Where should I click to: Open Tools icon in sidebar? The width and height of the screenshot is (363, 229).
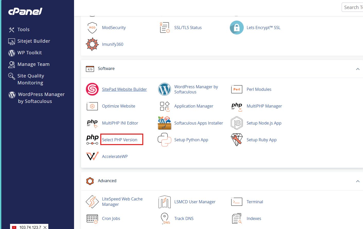tap(12, 30)
